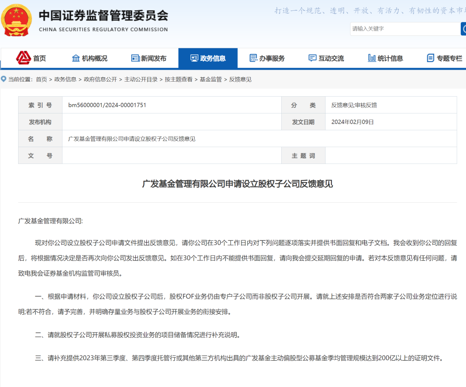Screen dimensions: 466x387
Task: Go to 主动公开目录 breadcrumb link
Action: (x=141, y=79)
